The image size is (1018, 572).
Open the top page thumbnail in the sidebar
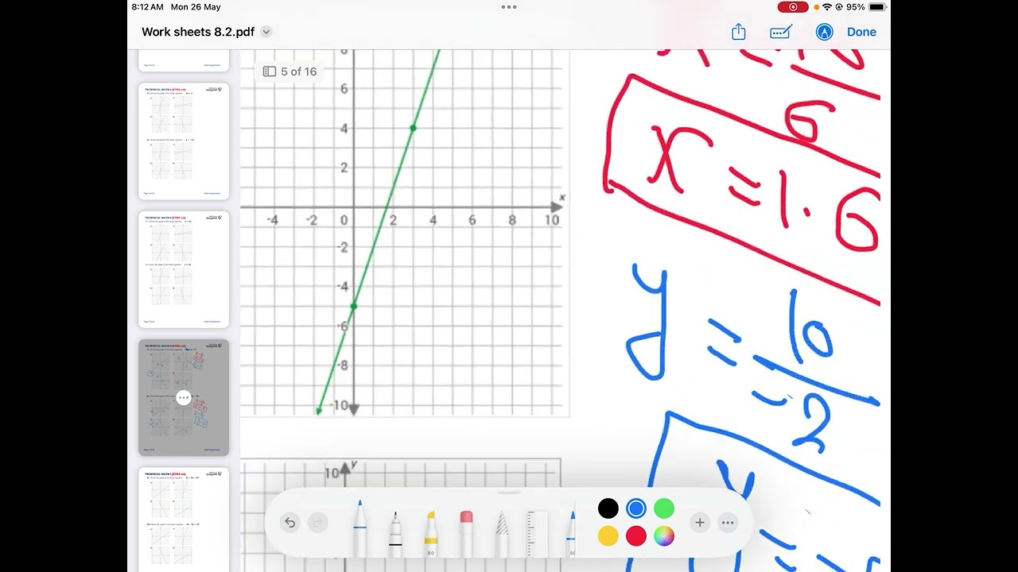point(184,60)
